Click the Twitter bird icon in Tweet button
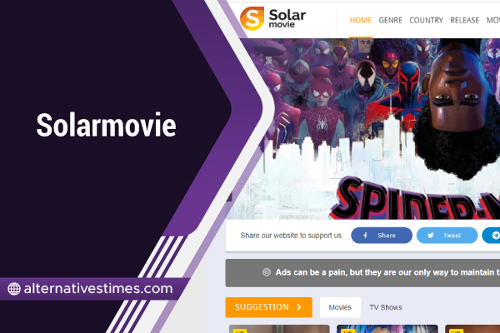Screen dimensions: 500x333 point(431,236)
